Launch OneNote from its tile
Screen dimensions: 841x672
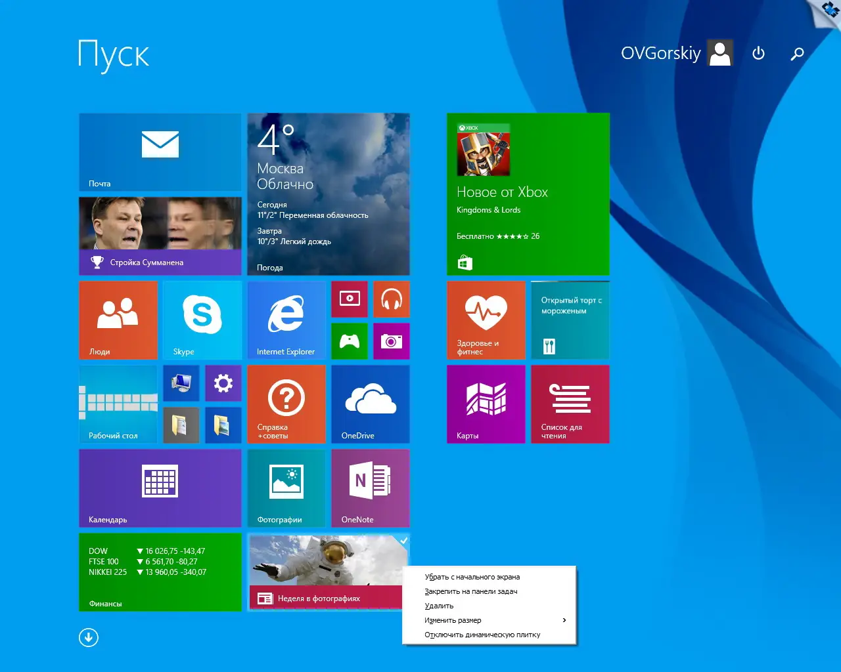(370, 488)
